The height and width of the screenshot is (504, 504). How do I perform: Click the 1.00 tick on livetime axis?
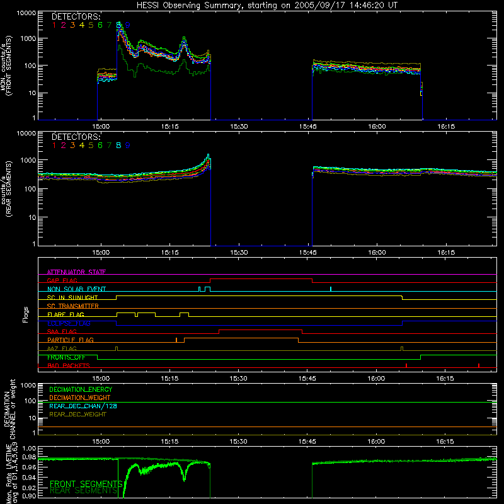[x=29, y=448]
